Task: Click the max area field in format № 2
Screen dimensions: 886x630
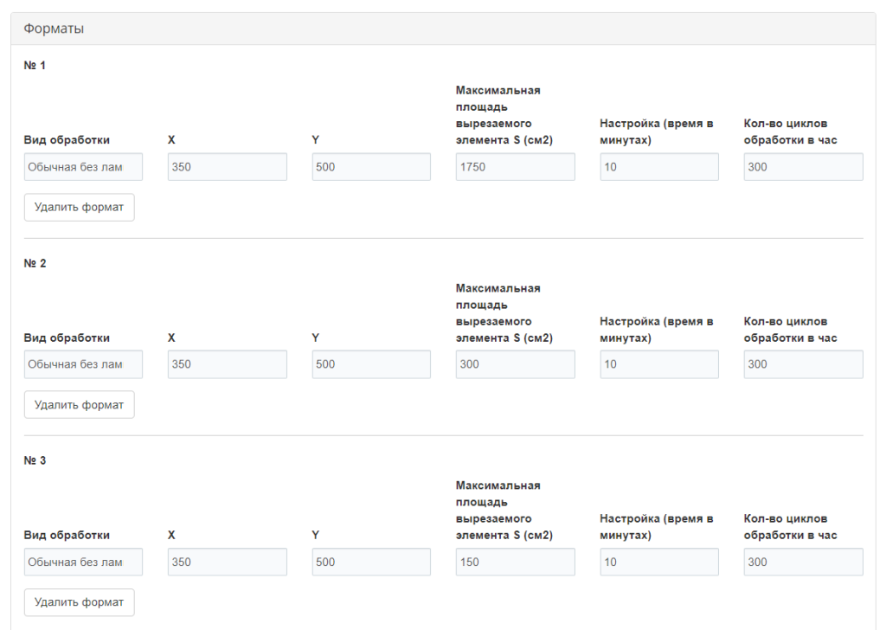Action: [515, 364]
